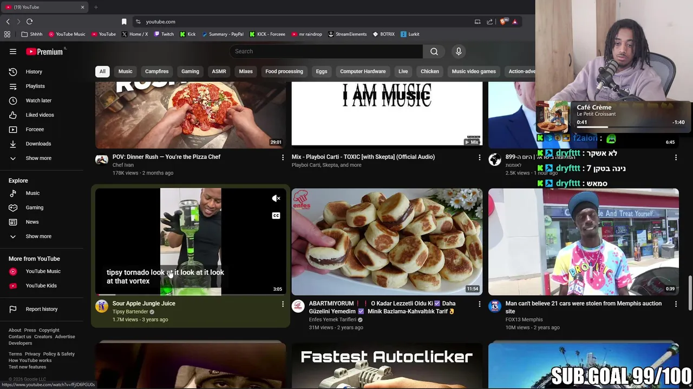Open options menu for Memphis auction video
Image resolution: width=693 pixels, height=389 pixels.
(x=676, y=304)
